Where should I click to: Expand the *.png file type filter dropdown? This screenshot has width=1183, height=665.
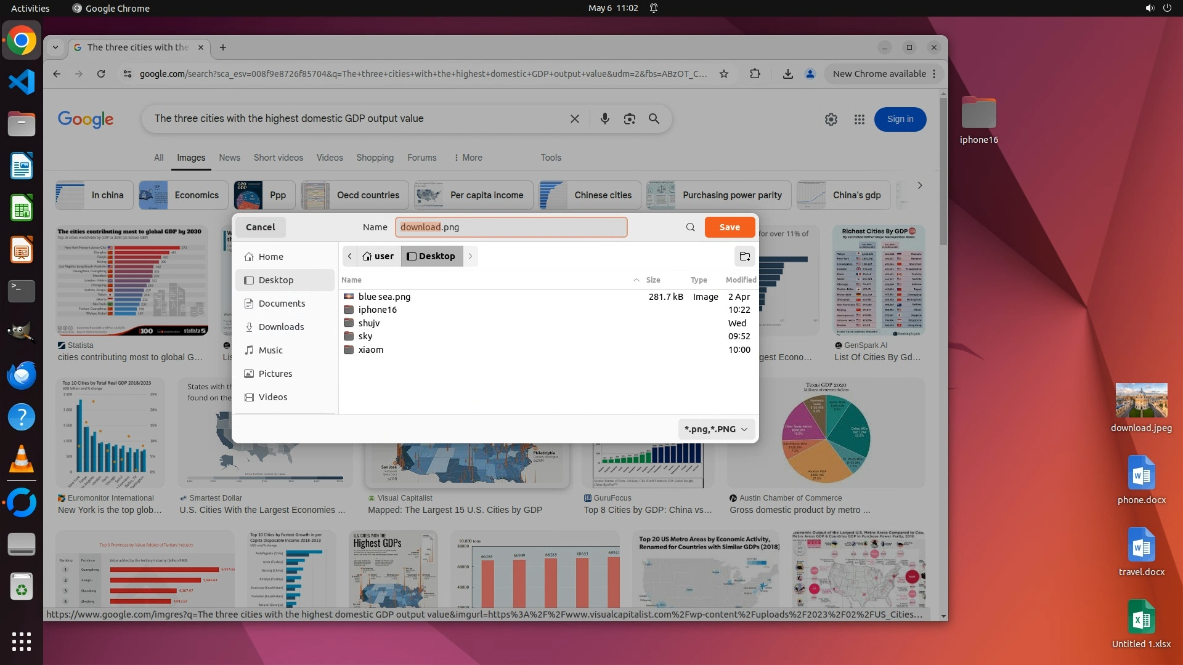716,429
